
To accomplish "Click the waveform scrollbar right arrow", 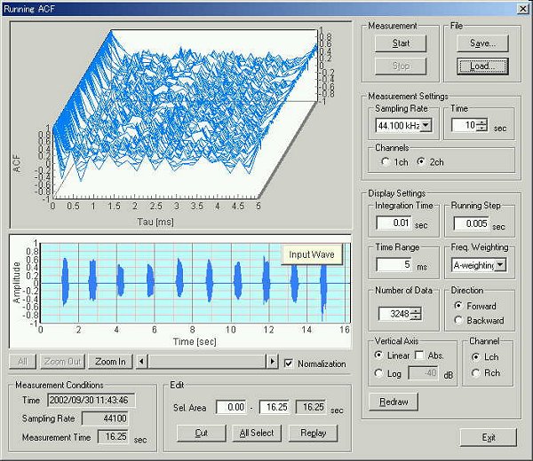I will pyautogui.click(x=272, y=362).
